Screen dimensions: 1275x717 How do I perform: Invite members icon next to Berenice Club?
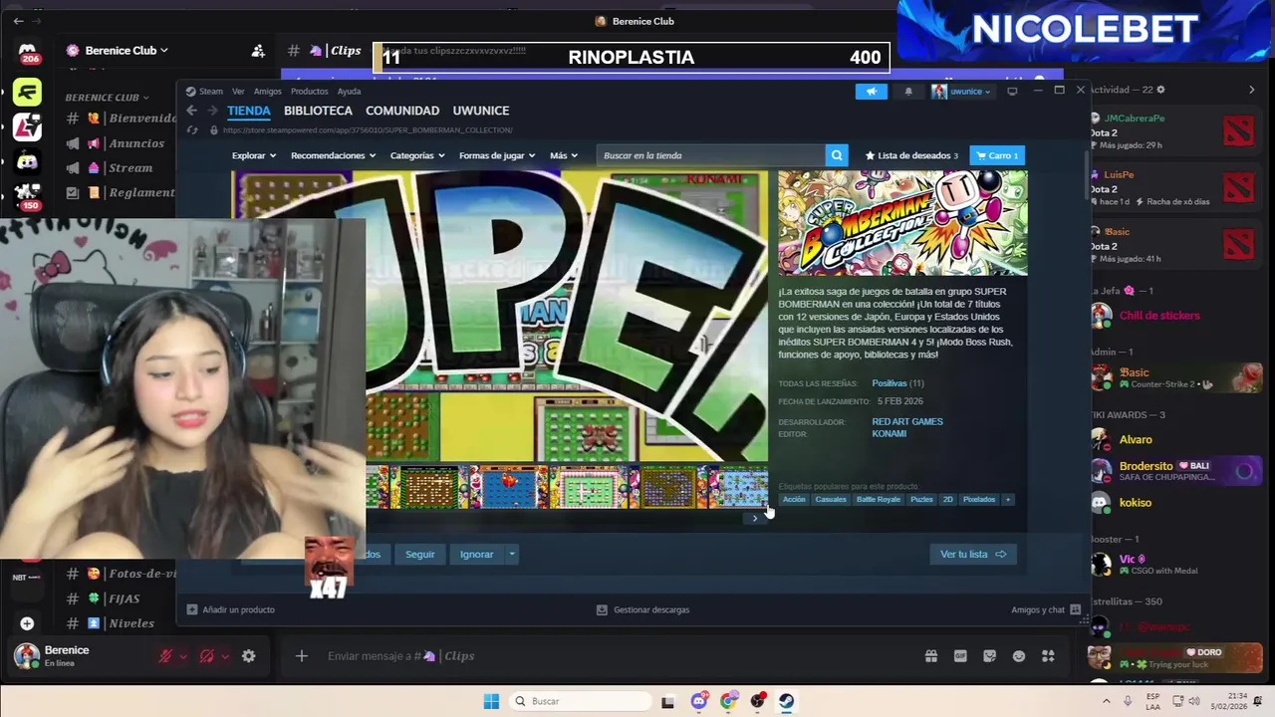pos(258,51)
